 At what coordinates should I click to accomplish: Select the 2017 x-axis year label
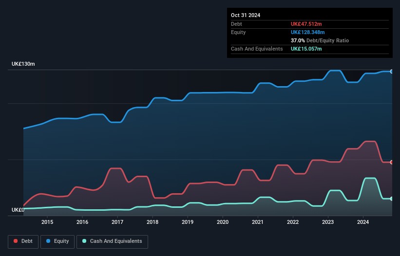tap(117, 222)
